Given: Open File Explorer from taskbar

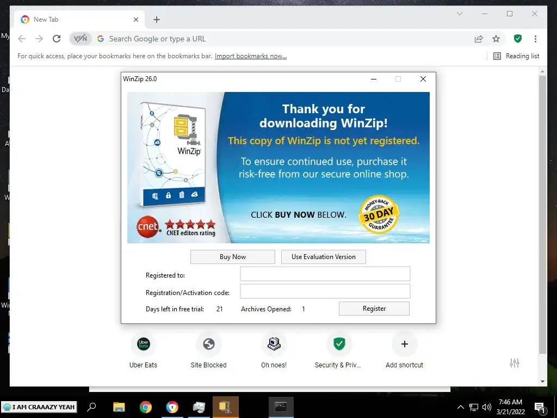Looking at the screenshot, I should (x=119, y=407).
